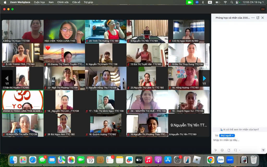Image resolution: width=267 pixels, height=167 pixels.
Task: Close the chat side panel
Action: coord(263,18)
